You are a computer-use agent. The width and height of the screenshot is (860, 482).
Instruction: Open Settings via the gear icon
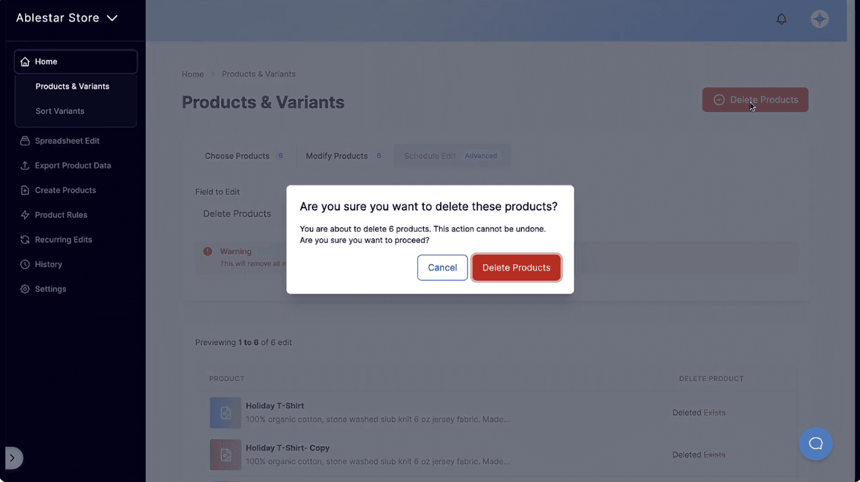pos(24,288)
